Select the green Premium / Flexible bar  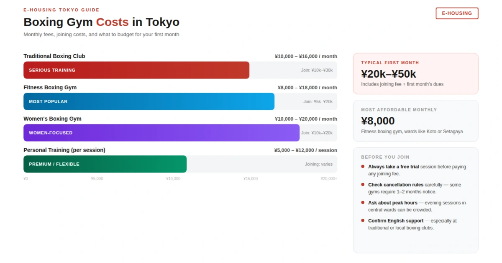[105, 164]
